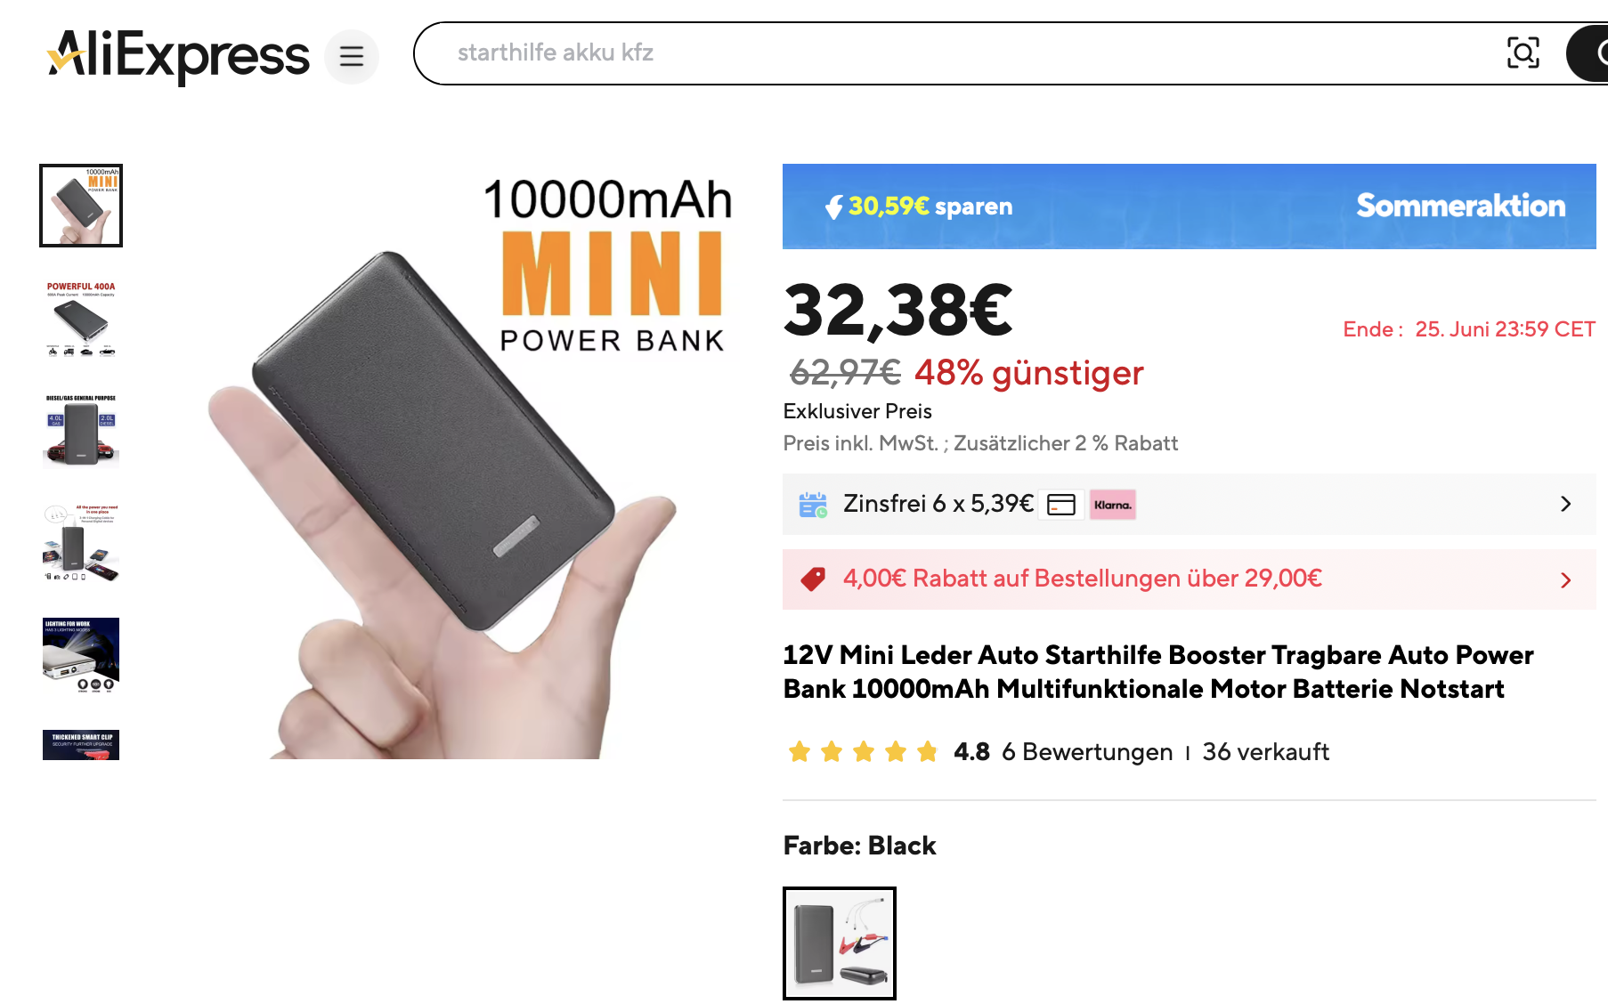This screenshot has height=1004, width=1608.
Task: Expand the 4,00€ Rabatt coupon chevron
Action: point(1566,580)
